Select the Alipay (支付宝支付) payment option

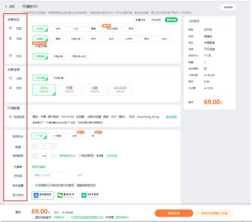[x=42, y=195]
